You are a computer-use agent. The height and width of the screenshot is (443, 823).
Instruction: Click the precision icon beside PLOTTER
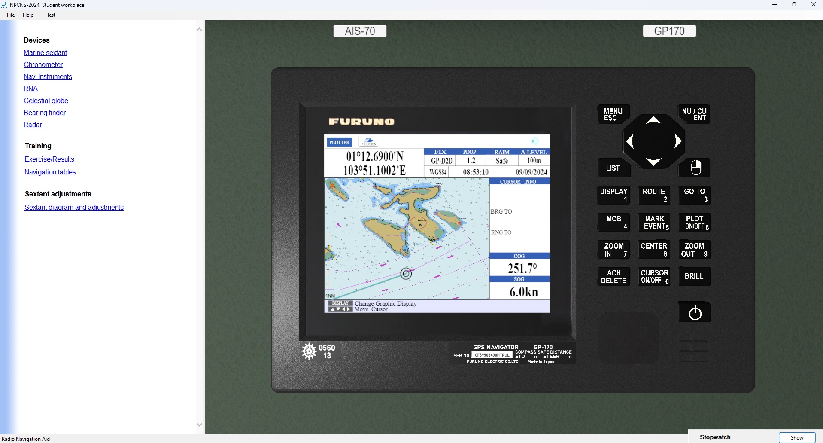coord(368,142)
